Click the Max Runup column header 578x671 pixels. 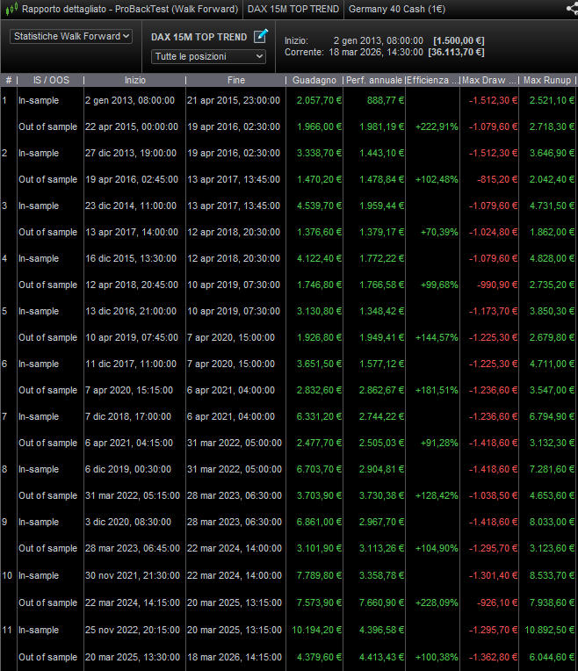click(548, 80)
